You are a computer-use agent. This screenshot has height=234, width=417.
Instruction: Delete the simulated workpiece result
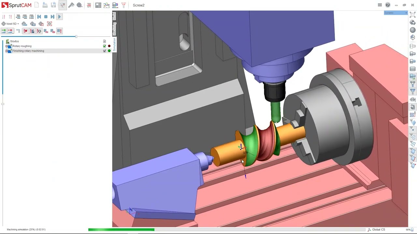click(x=41, y=24)
